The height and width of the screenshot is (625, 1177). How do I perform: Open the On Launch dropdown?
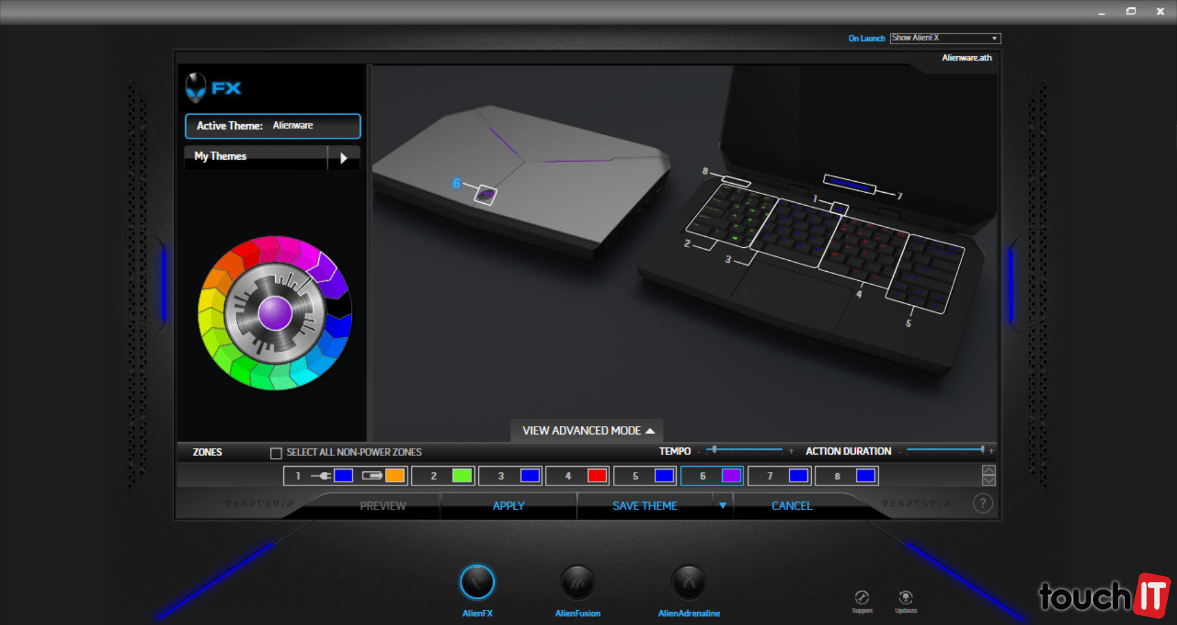click(x=945, y=38)
